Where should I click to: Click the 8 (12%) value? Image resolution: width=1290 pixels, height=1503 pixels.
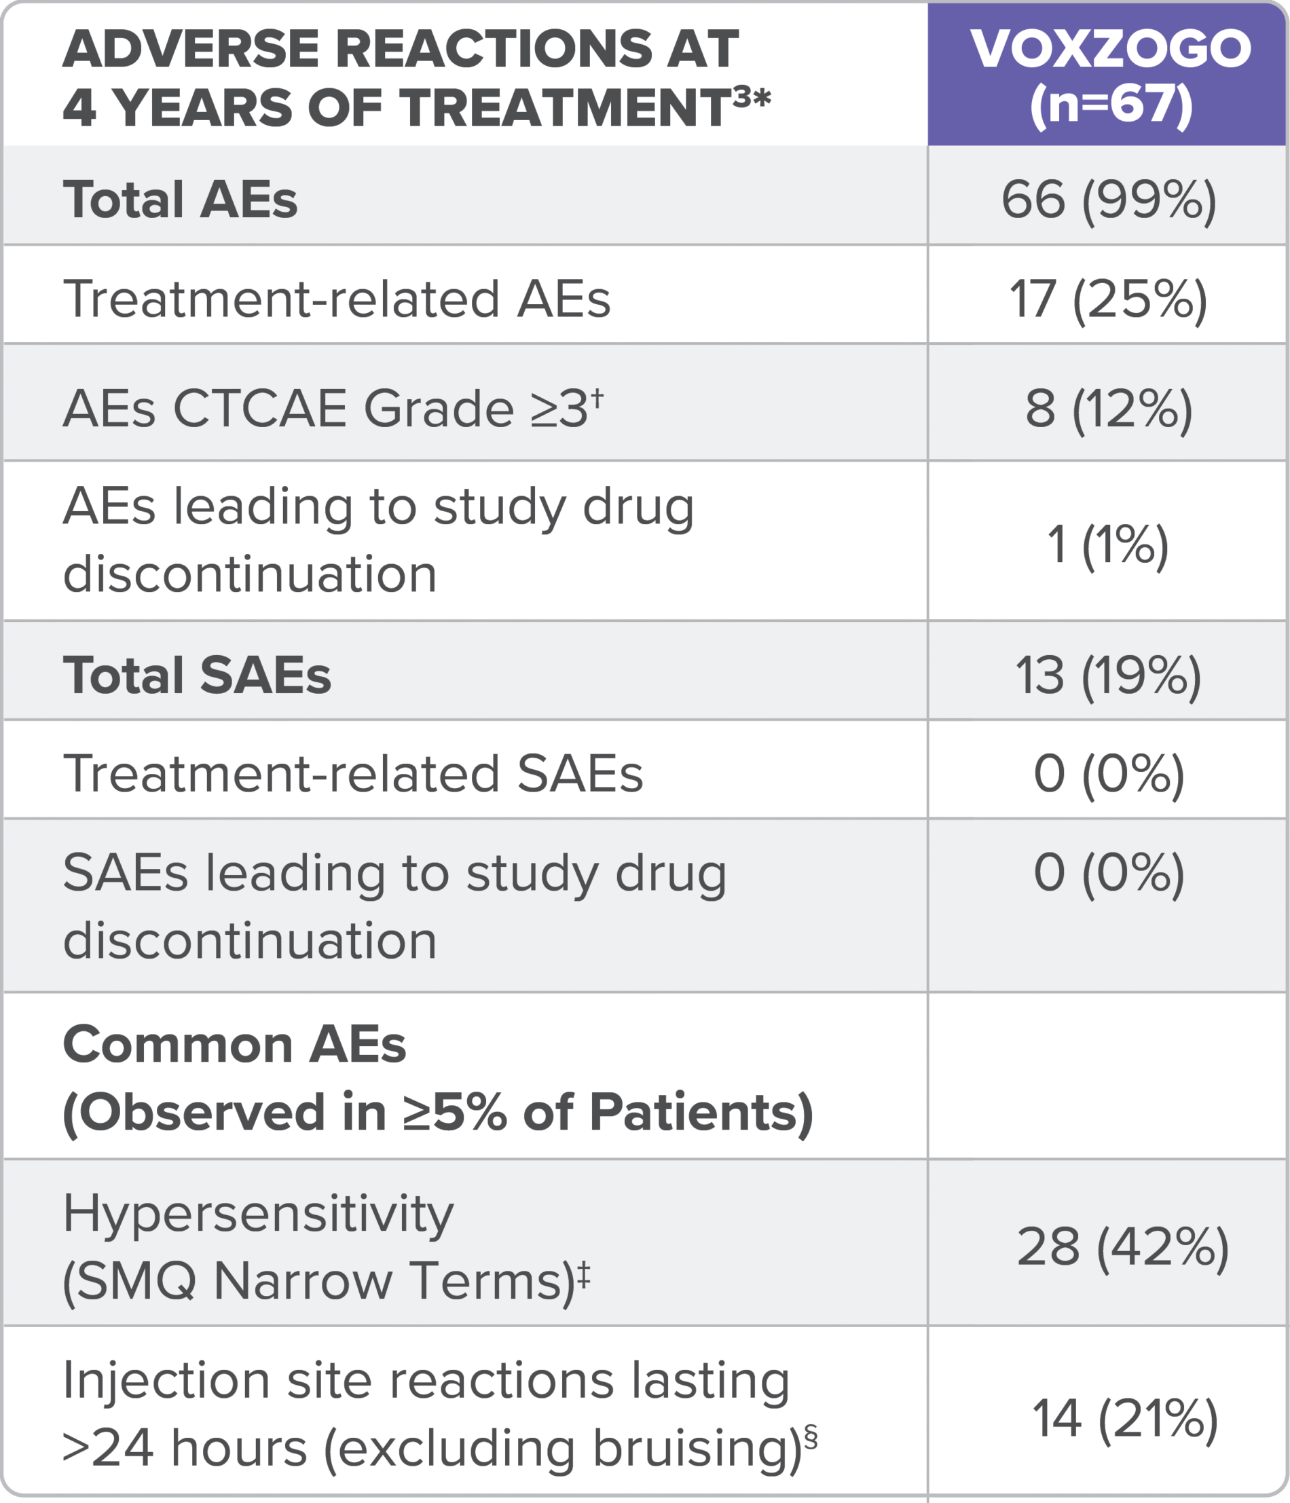tap(1109, 409)
